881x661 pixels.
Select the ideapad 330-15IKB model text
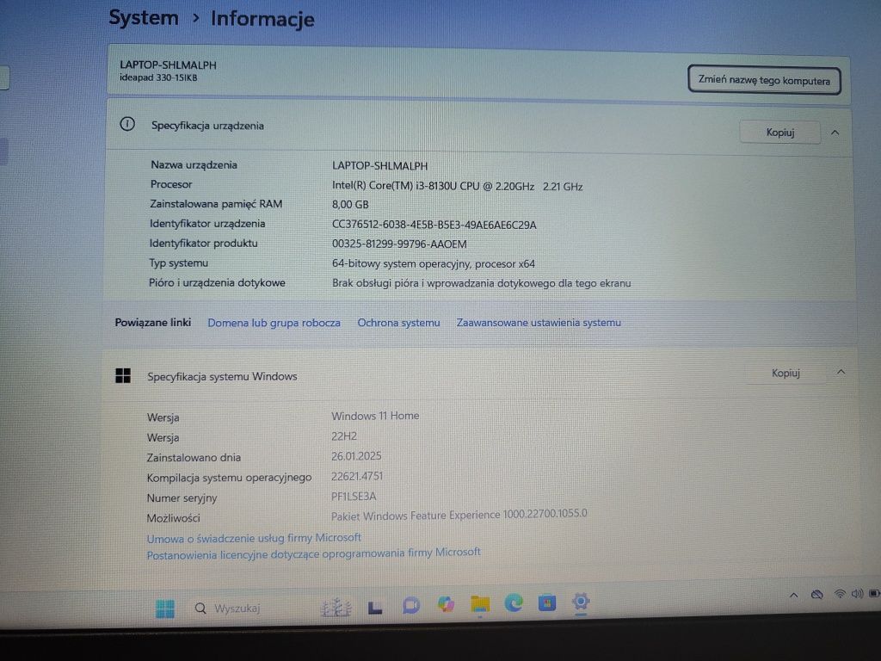coord(158,77)
